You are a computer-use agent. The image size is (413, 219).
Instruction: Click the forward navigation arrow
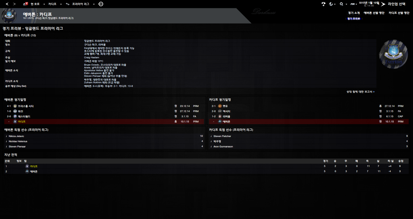[x=15, y=4]
